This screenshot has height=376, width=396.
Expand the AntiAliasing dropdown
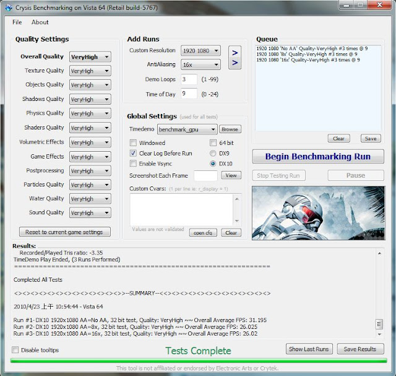click(200, 65)
